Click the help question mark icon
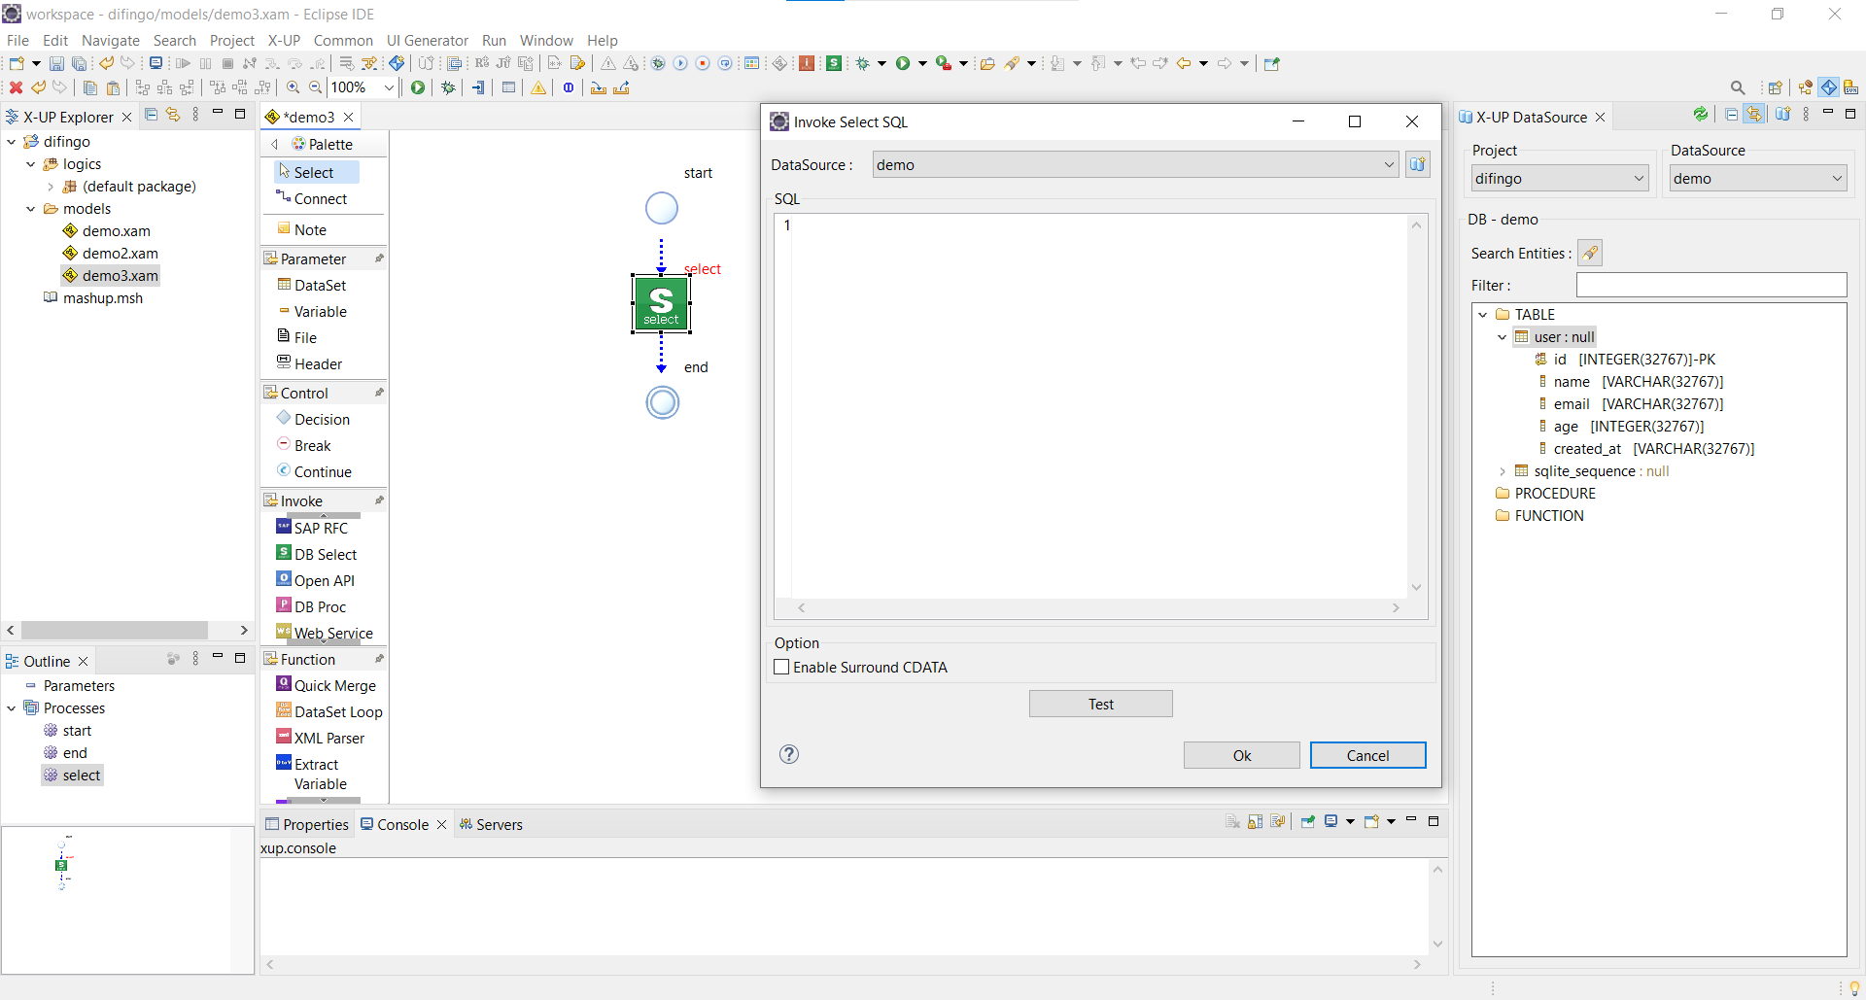Viewport: 1866px width, 1000px height. click(789, 754)
